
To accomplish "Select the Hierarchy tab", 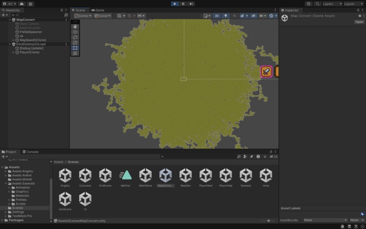I will coord(11,10).
